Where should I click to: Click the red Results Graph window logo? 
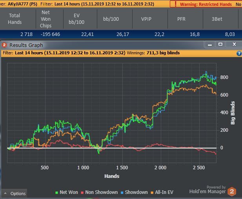click(x=4, y=45)
